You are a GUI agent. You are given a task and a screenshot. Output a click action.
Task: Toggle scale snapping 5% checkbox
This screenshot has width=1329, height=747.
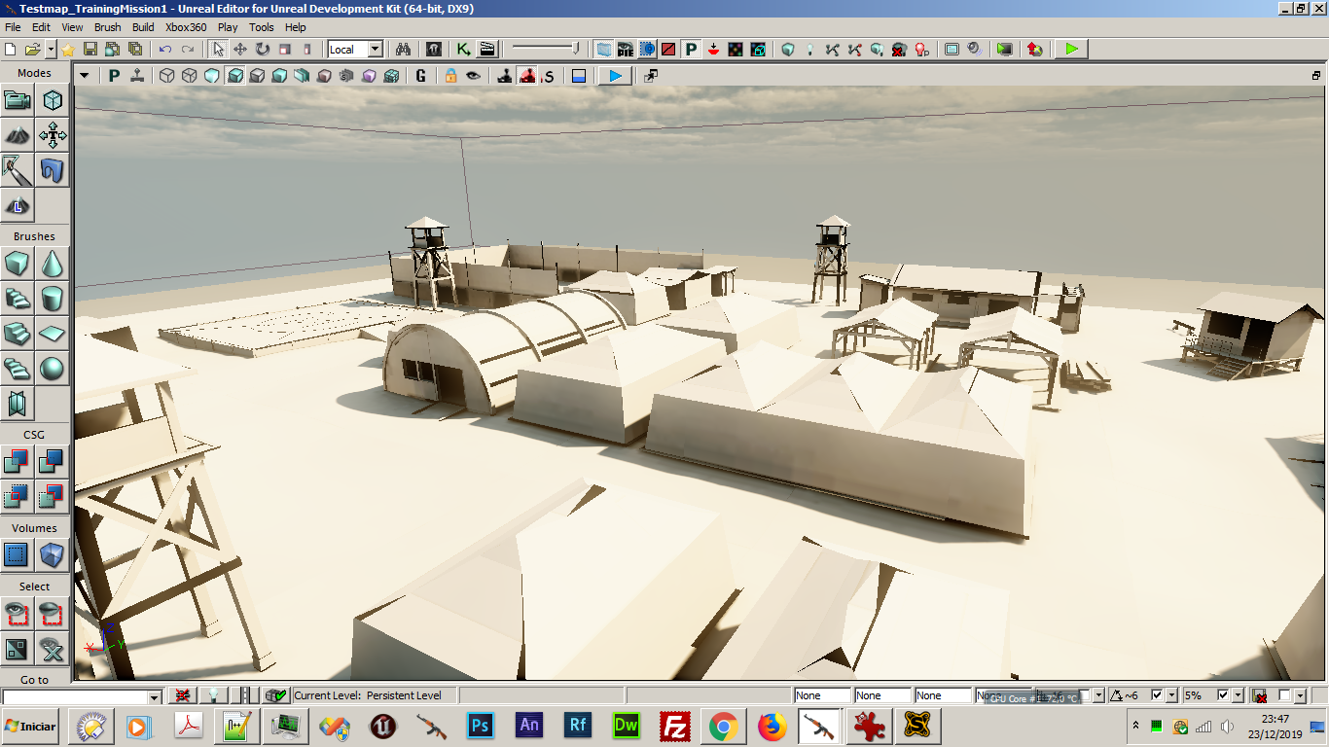[1223, 695]
